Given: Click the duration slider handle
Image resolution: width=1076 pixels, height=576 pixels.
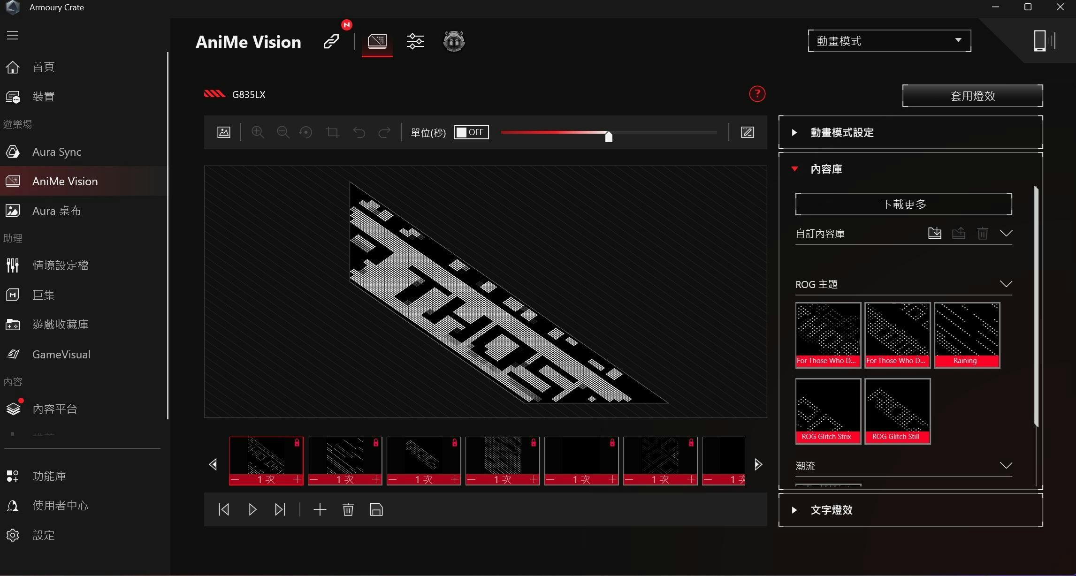Looking at the screenshot, I should click(x=609, y=136).
